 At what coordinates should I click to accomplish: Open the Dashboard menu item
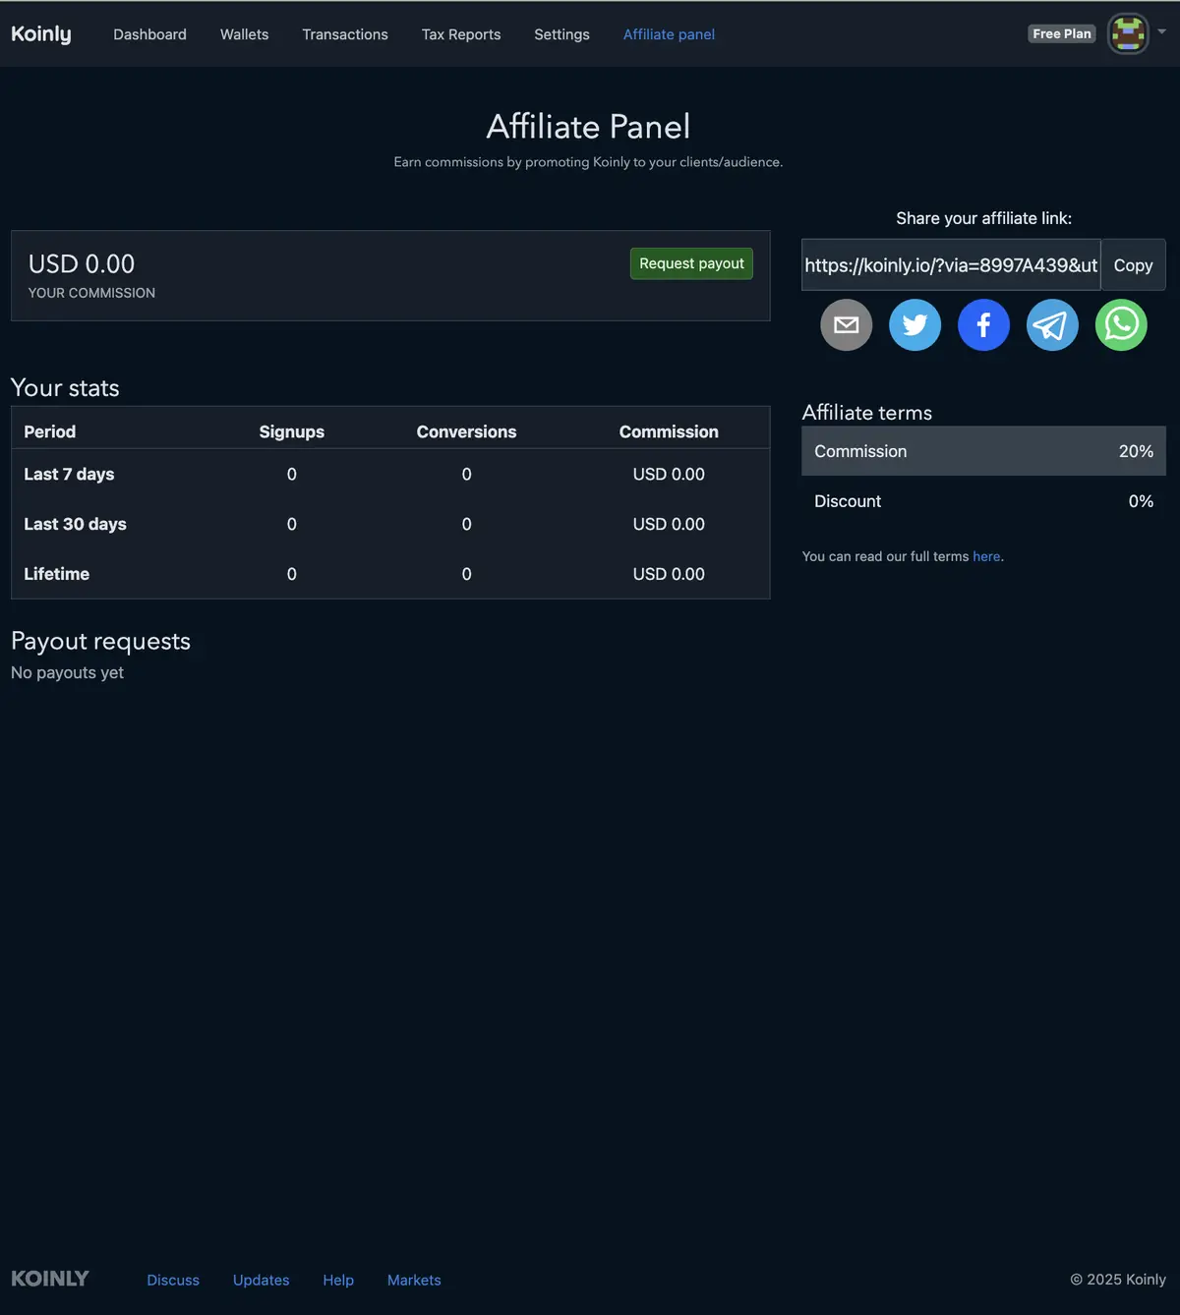[x=149, y=34]
